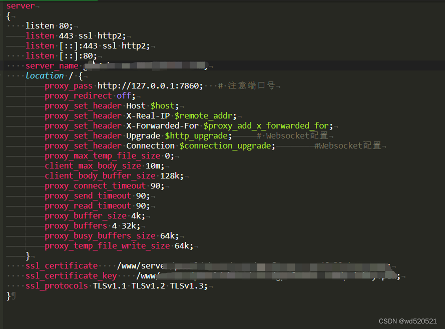The image size is (445, 329).
Task: Click 'listen 80;' line
Action: 49,26
